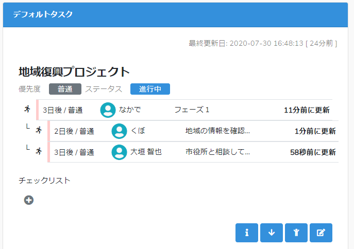Click the 普通 priority badge
This screenshot has height=249, width=354.
point(65,89)
